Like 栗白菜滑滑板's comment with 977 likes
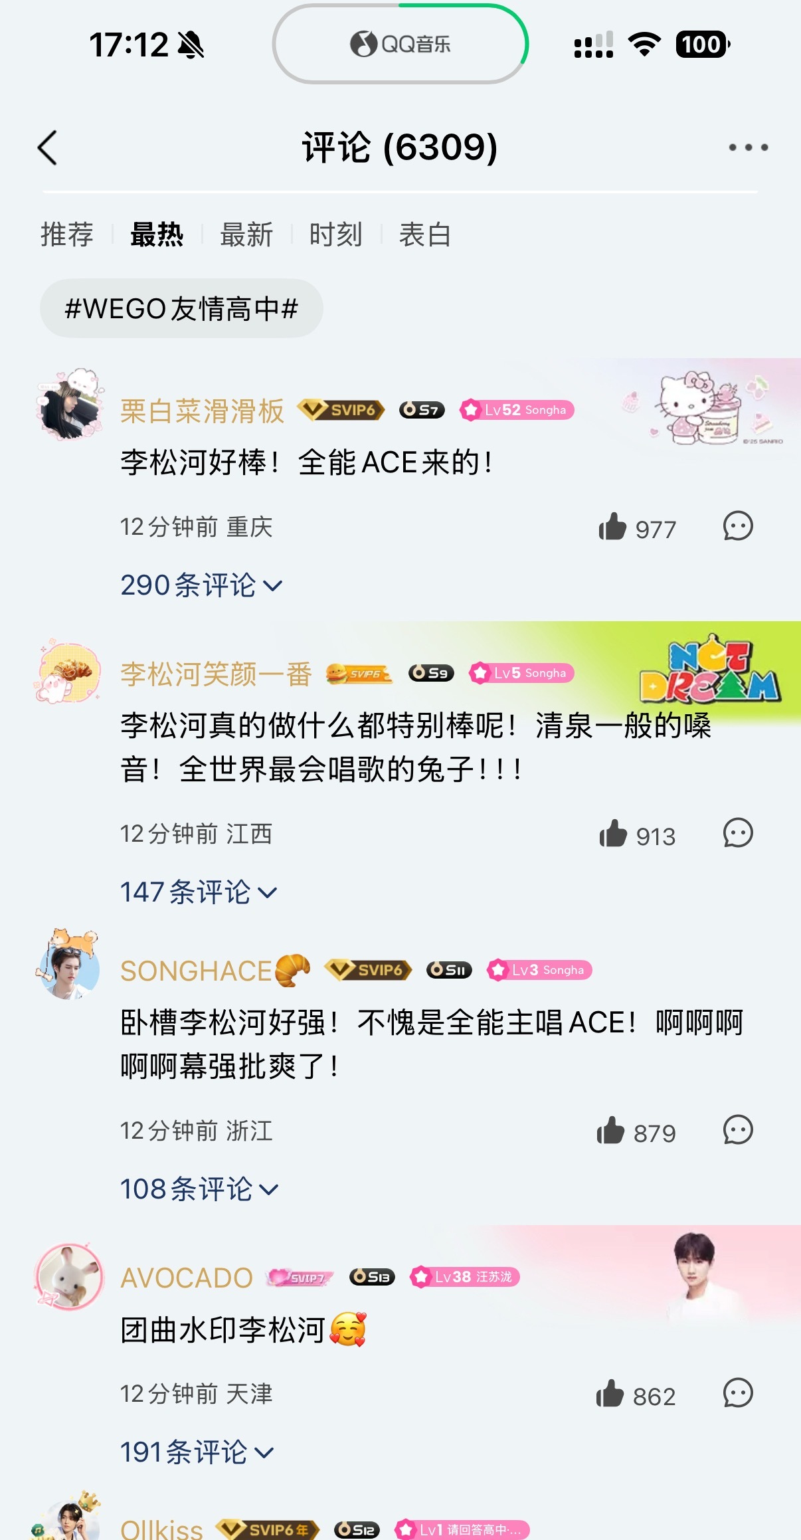Screen dimensions: 801x1540 pyautogui.click(x=612, y=527)
